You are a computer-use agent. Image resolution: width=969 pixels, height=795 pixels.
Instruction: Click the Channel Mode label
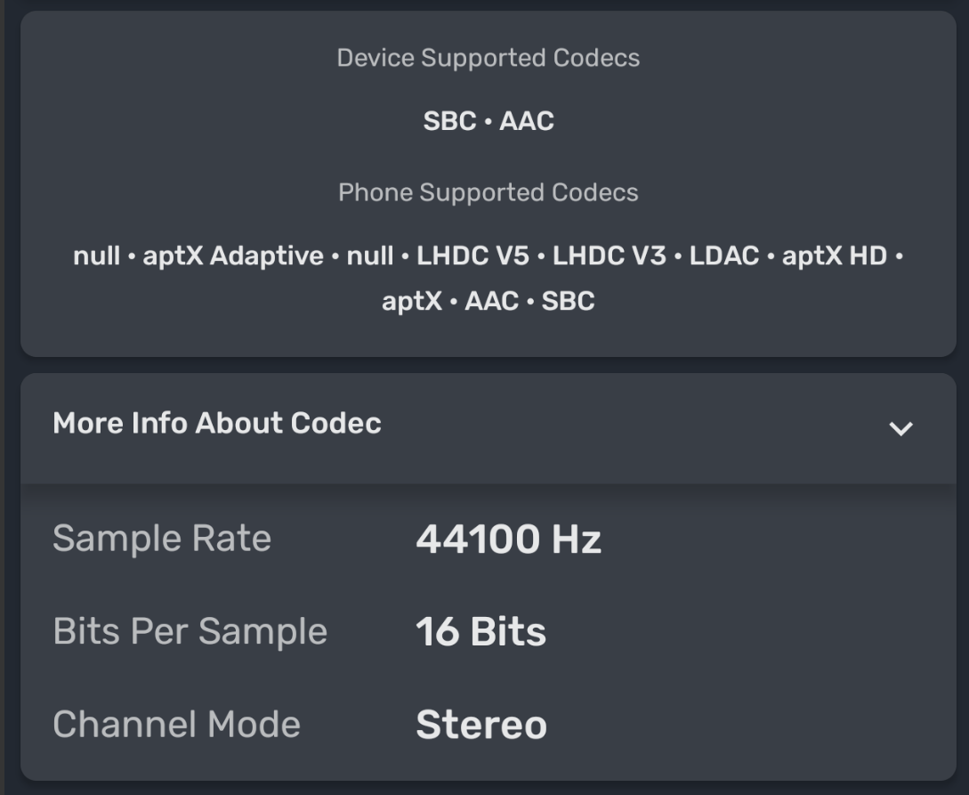(176, 724)
